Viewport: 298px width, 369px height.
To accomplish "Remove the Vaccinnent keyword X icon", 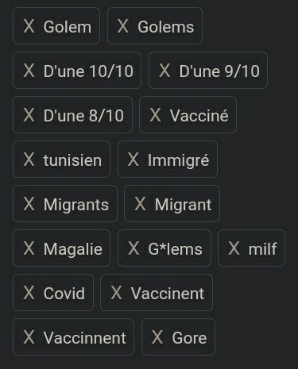I will pos(29,337).
